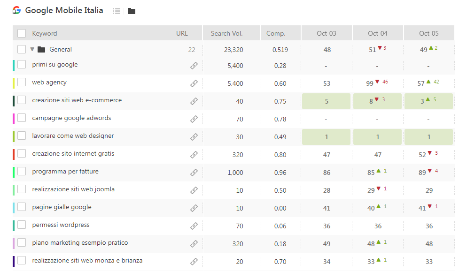Click the General group folder icon

click(41, 50)
